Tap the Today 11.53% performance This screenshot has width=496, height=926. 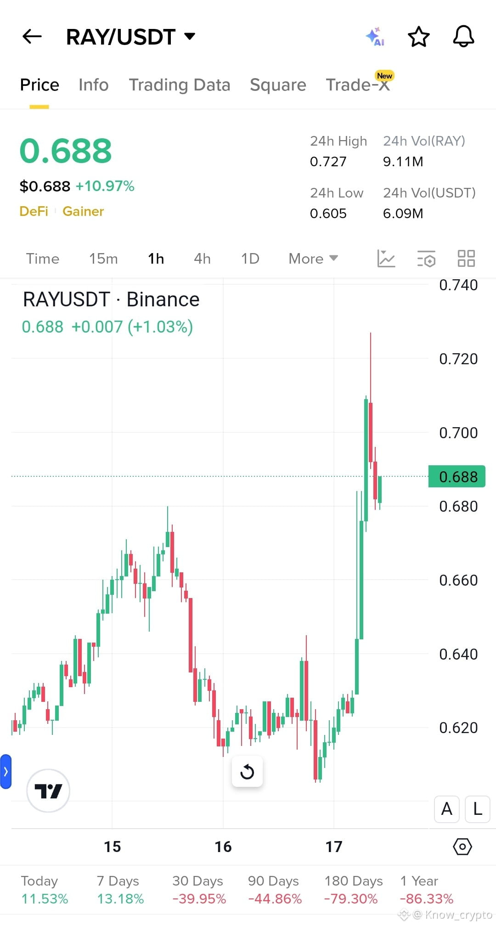click(45, 890)
